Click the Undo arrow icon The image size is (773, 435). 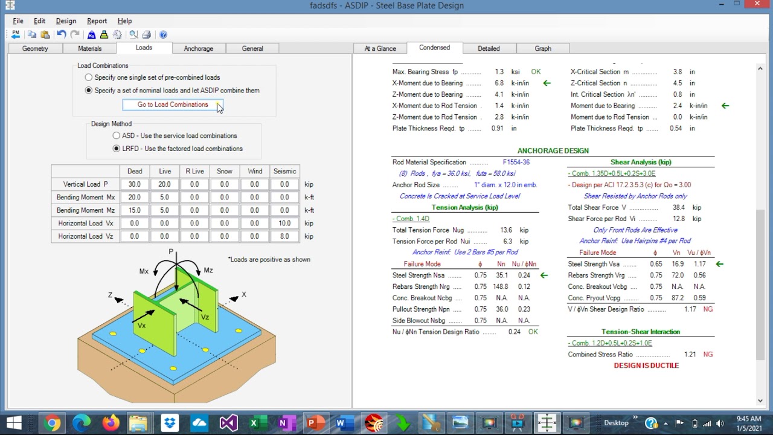coord(62,34)
